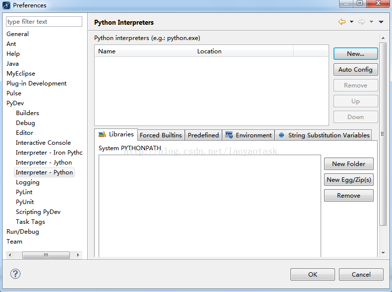
Task: Select Pulse in the preferences tree
Action: [14, 93]
